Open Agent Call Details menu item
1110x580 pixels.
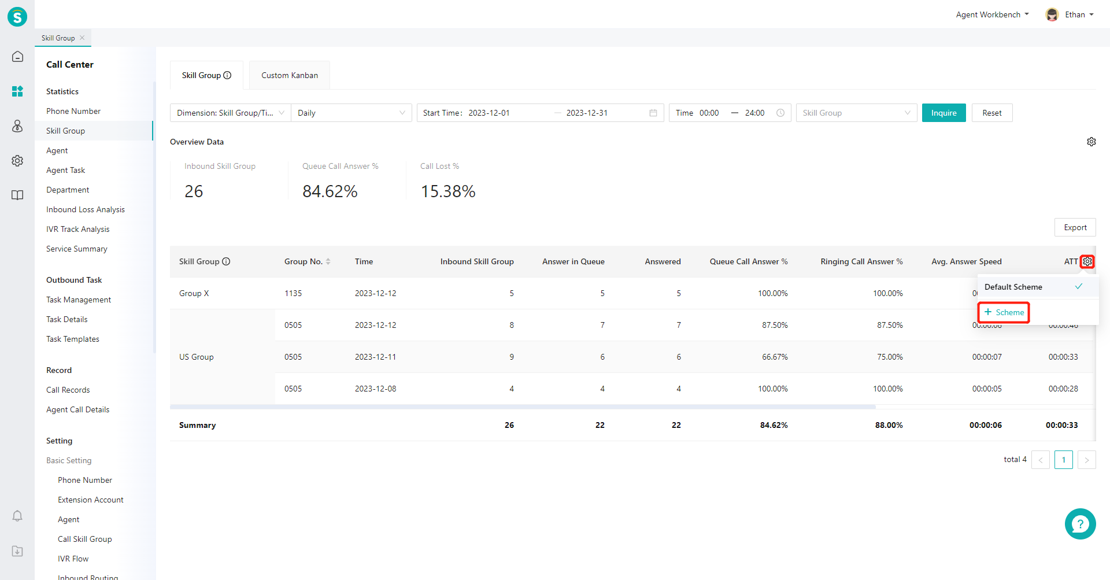point(78,409)
